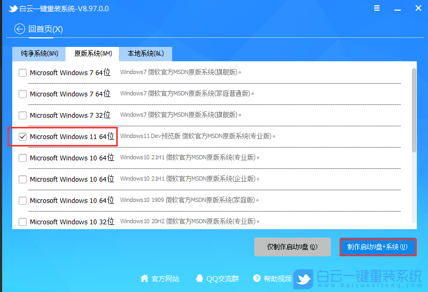Click description 'Windows10 1909 微软官方MSDN原版系统(家庭版)'
This screenshot has width=428, height=292.
tap(189, 200)
